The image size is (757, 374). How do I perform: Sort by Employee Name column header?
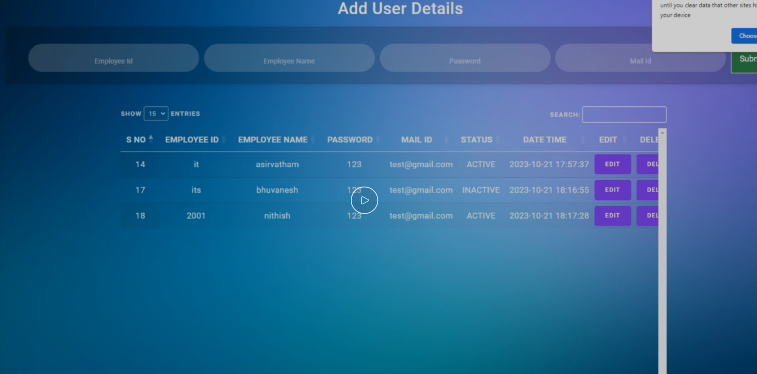273,140
